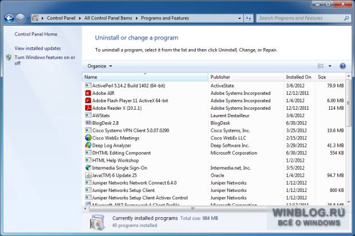Click the Java(TM) 6 Update 25 icon
This screenshot has width=355, height=236.
click(x=88, y=175)
